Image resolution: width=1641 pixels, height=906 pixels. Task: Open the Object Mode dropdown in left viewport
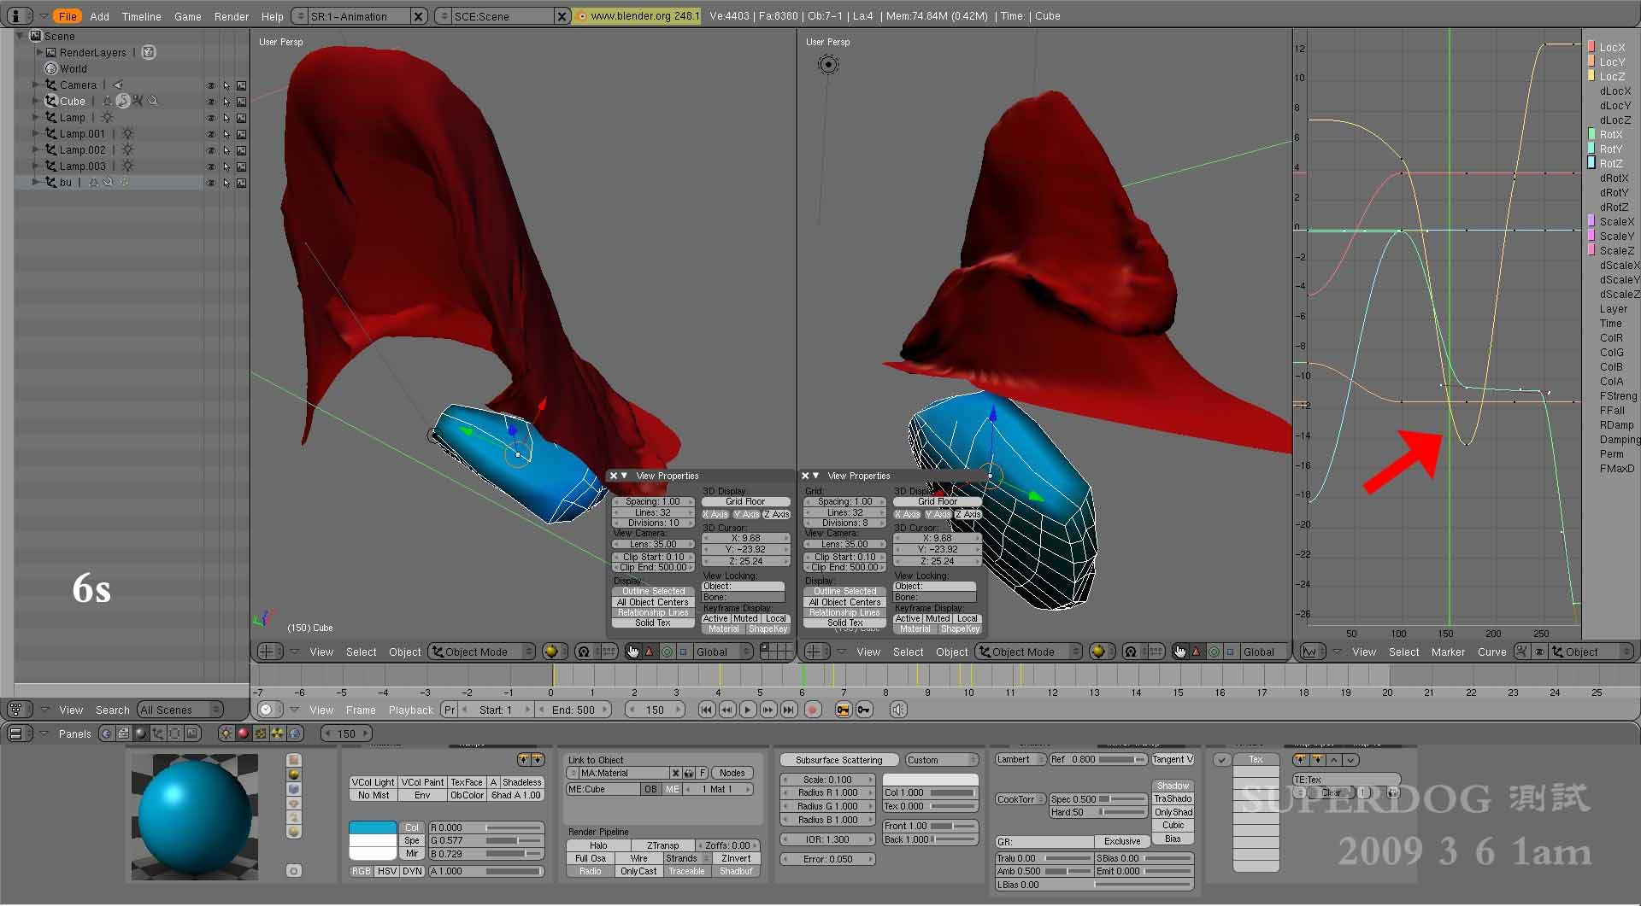pos(483,652)
